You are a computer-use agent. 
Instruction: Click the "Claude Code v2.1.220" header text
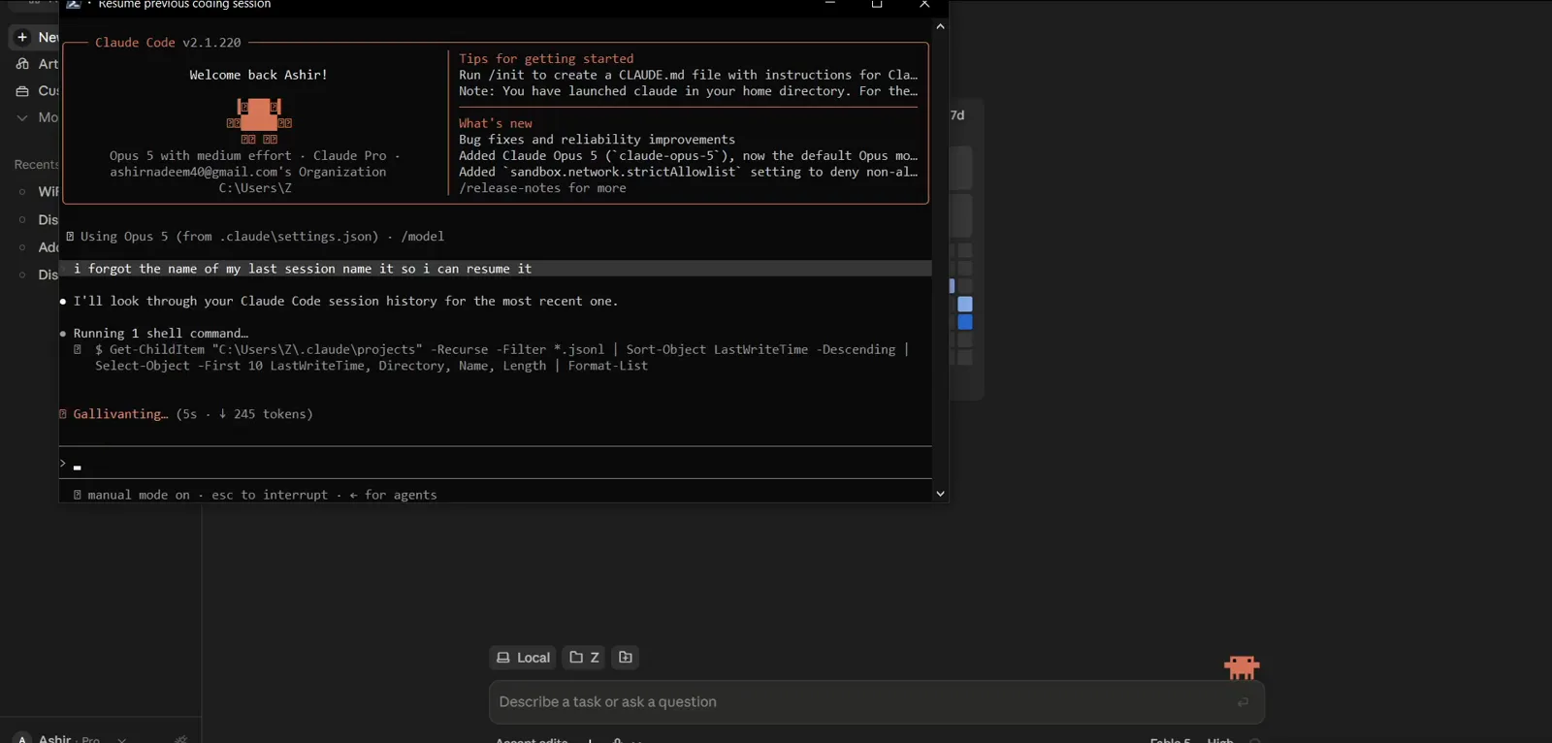tap(168, 43)
